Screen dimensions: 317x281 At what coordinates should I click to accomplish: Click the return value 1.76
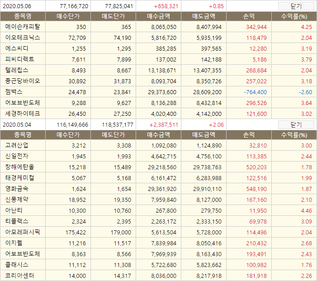[307, 265]
